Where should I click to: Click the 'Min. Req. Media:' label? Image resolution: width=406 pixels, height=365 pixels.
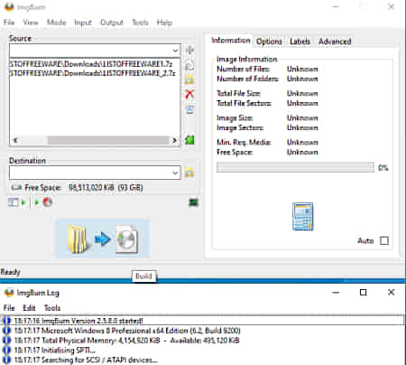click(x=244, y=142)
